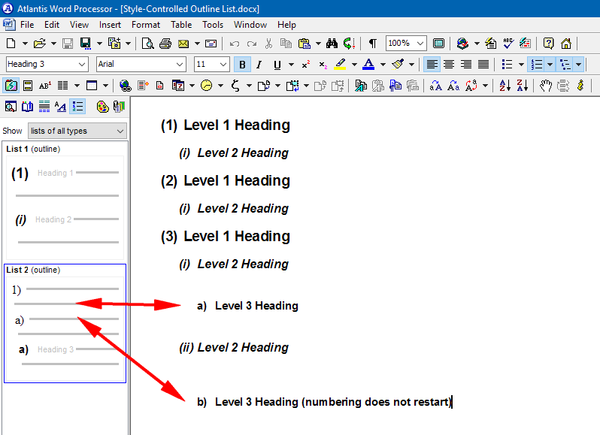This screenshot has height=435, width=600.
Task: Open the Lists panel in the sidebar
Action: coord(77,107)
